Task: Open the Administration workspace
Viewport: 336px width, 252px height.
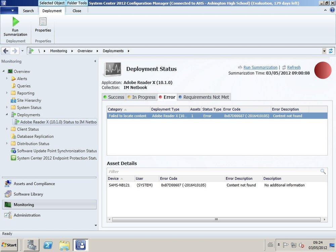Action: (x=49, y=215)
